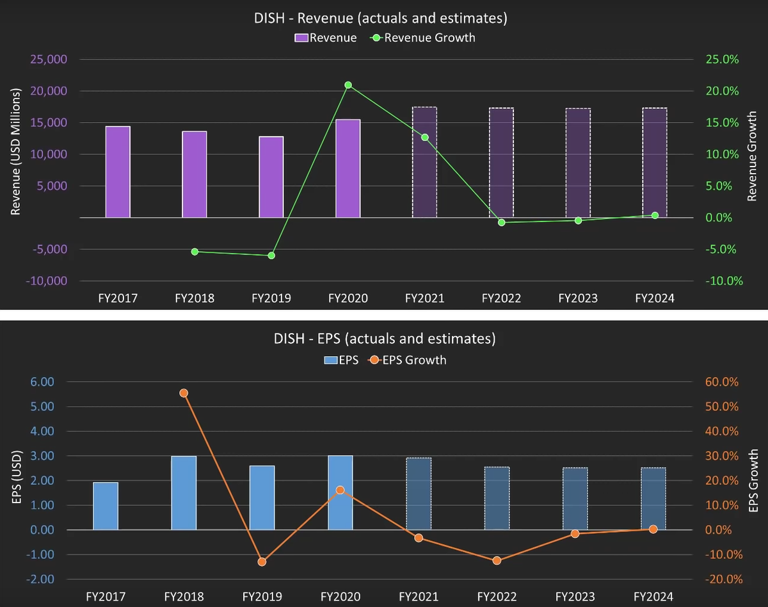Click the dashed FY2021 revenue estimate bar

pyautogui.click(x=424, y=162)
